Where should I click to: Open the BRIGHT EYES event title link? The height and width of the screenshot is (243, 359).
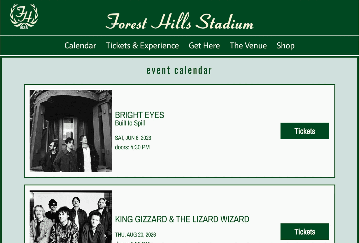(x=139, y=115)
